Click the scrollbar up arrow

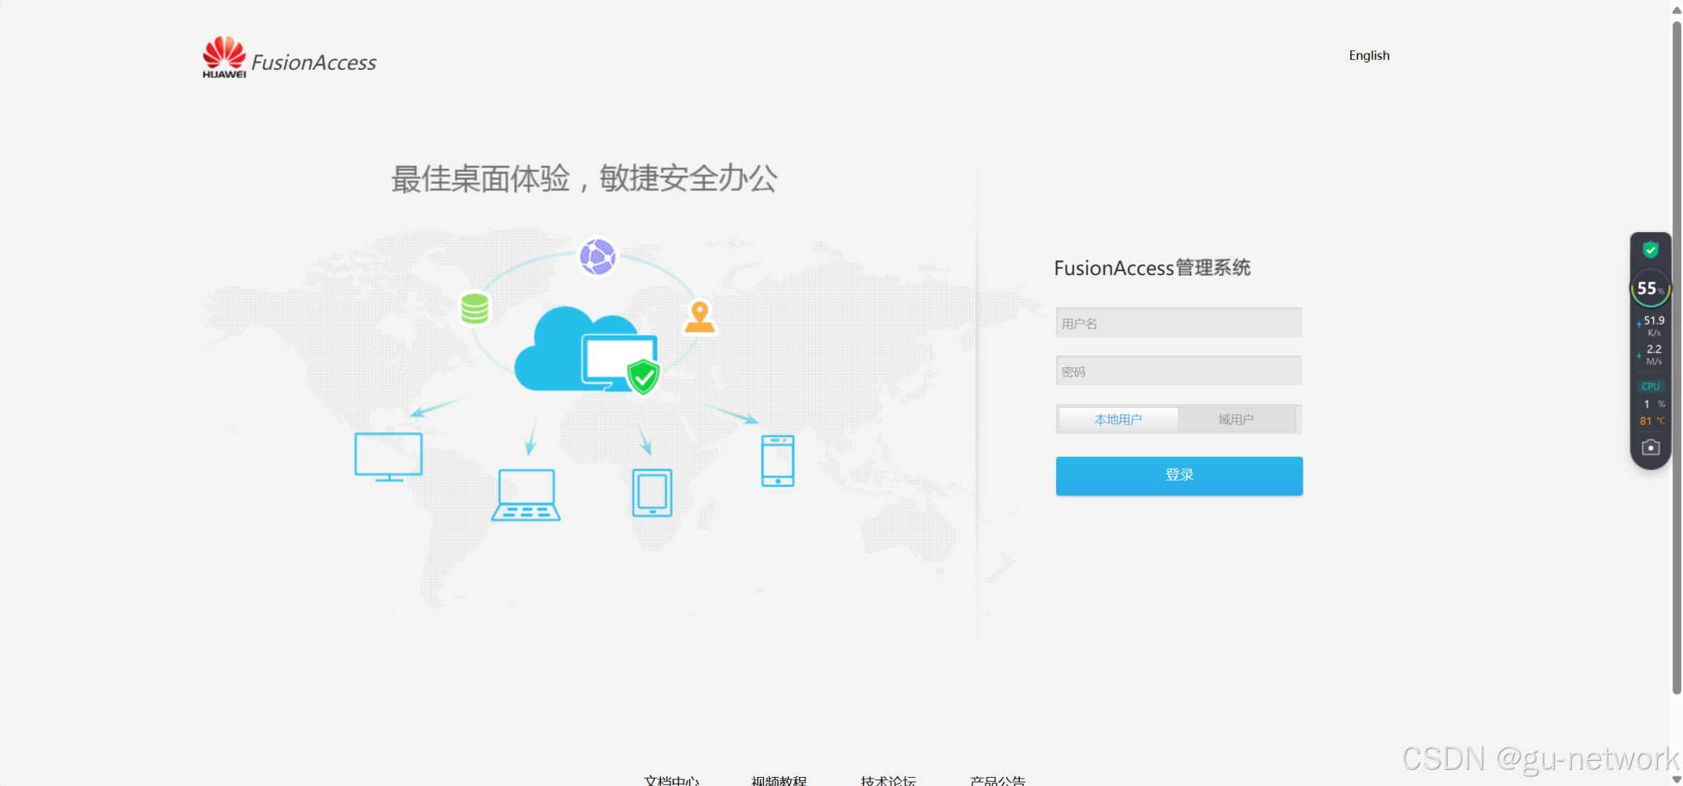pyautogui.click(x=1677, y=10)
